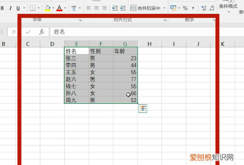This screenshot has height=165, width=244.
Task: Open the alignment settings dialog launcher
Action: 165,20
